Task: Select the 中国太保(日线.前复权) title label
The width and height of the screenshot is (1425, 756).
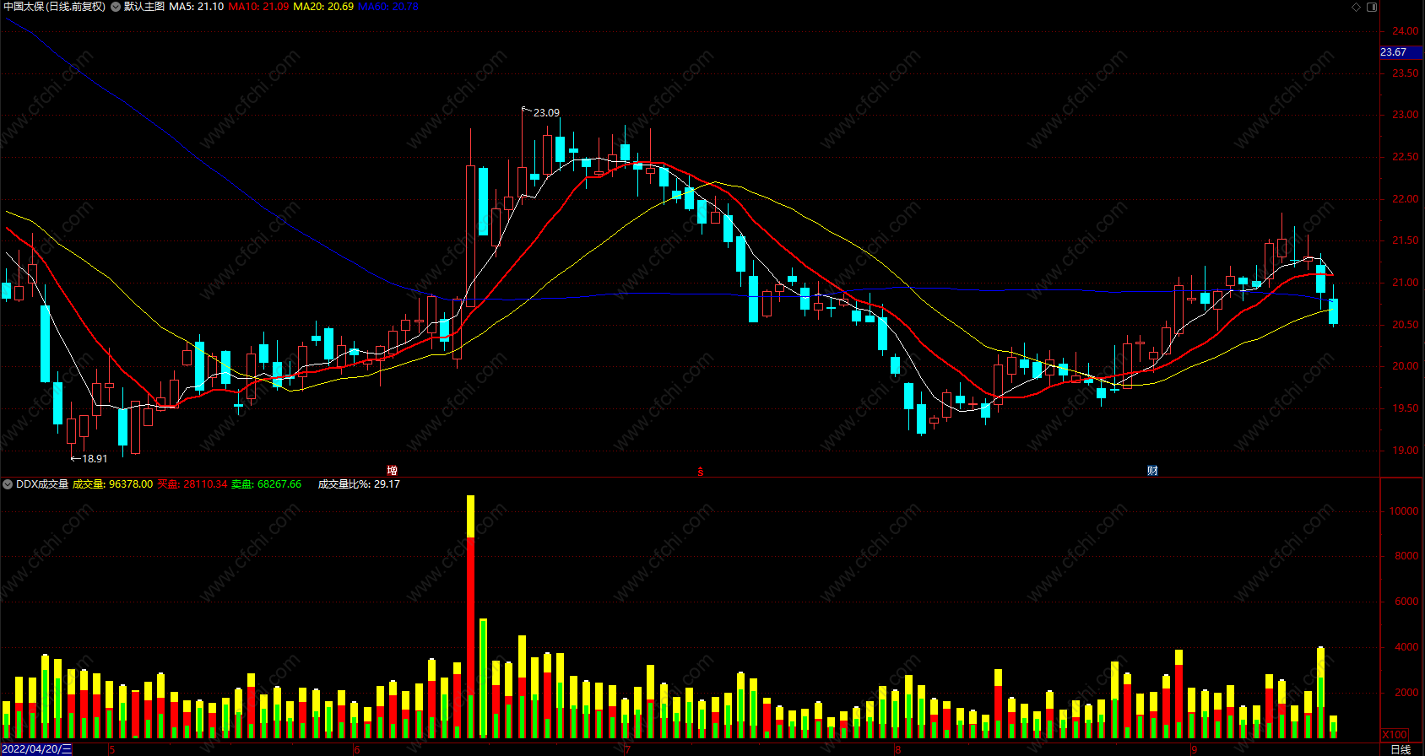Action: pos(55,7)
